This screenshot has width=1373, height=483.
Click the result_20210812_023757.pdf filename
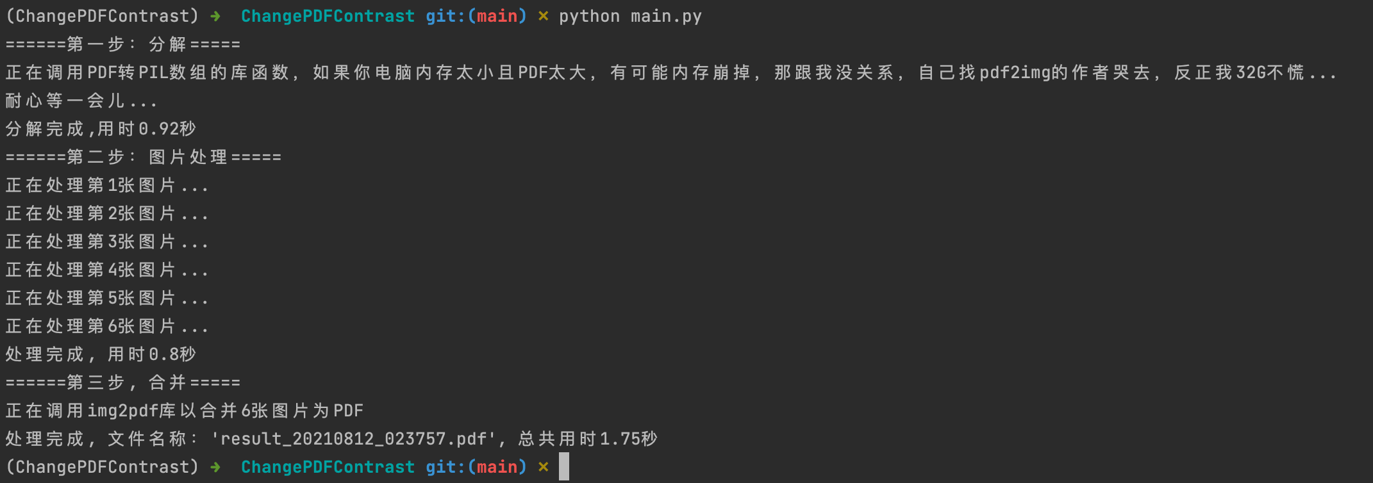coord(353,439)
